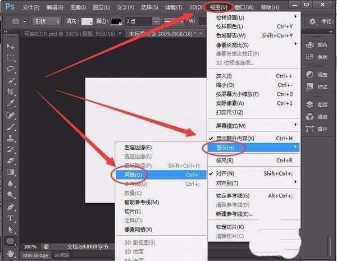The image size is (337, 261).
Task: Switch to the 时间轴 tab
Action: coord(62,256)
